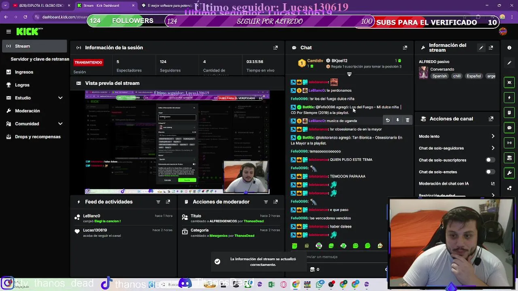
Task: Select Stream in the left sidebar
Action: 35,46
